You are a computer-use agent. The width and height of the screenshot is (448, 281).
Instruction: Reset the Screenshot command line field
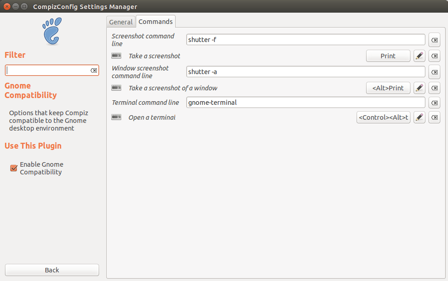tap(434, 40)
